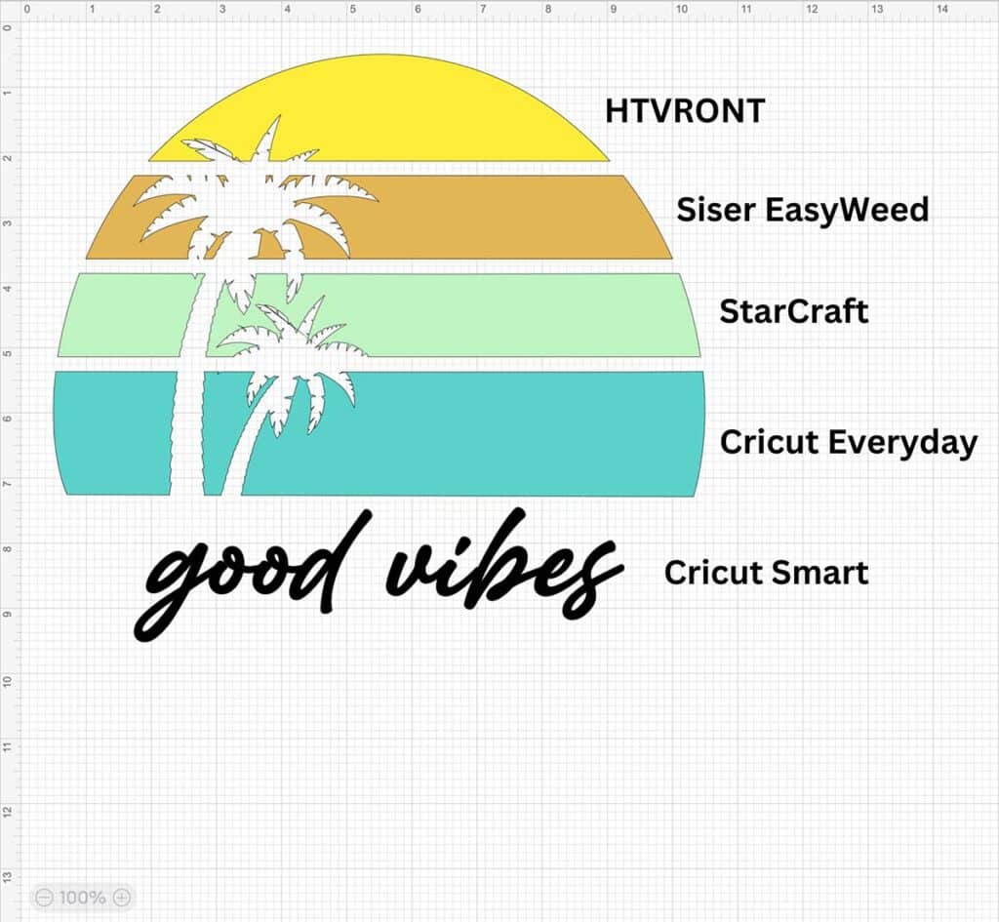Click the StarCraft text label
Viewport: 999px width, 922px height.
[793, 311]
